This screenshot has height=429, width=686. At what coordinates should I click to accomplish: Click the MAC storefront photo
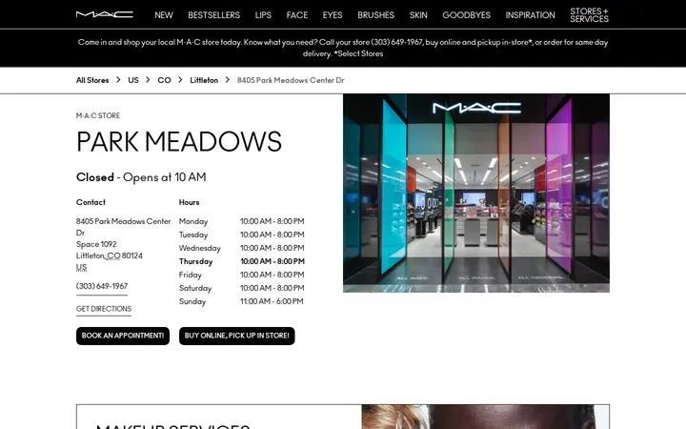click(x=476, y=193)
